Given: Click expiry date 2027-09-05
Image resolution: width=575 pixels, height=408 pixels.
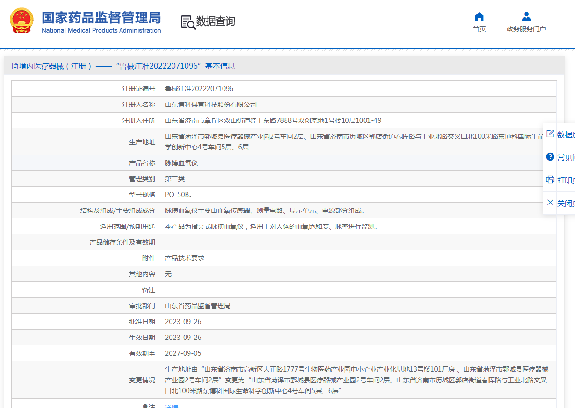Looking at the screenshot, I should click(183, 353).
